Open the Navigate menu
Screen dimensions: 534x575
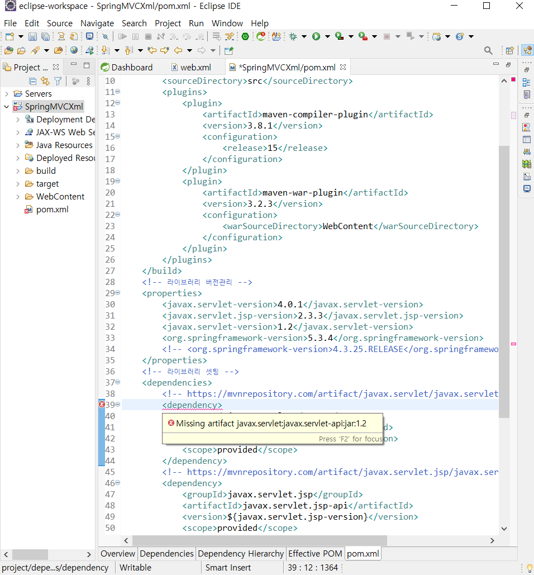[x=97, y=23]
